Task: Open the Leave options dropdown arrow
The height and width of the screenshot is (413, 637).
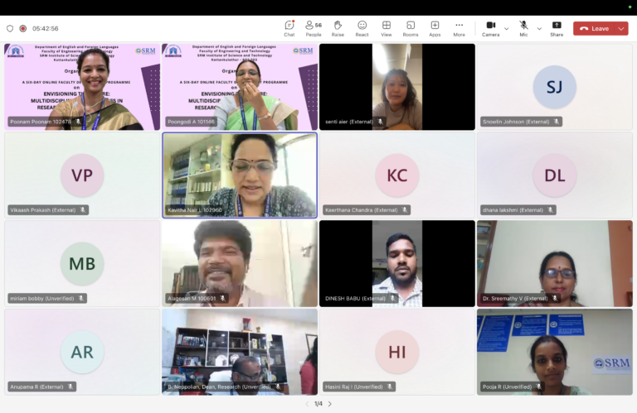Action: tap(620, 28)
